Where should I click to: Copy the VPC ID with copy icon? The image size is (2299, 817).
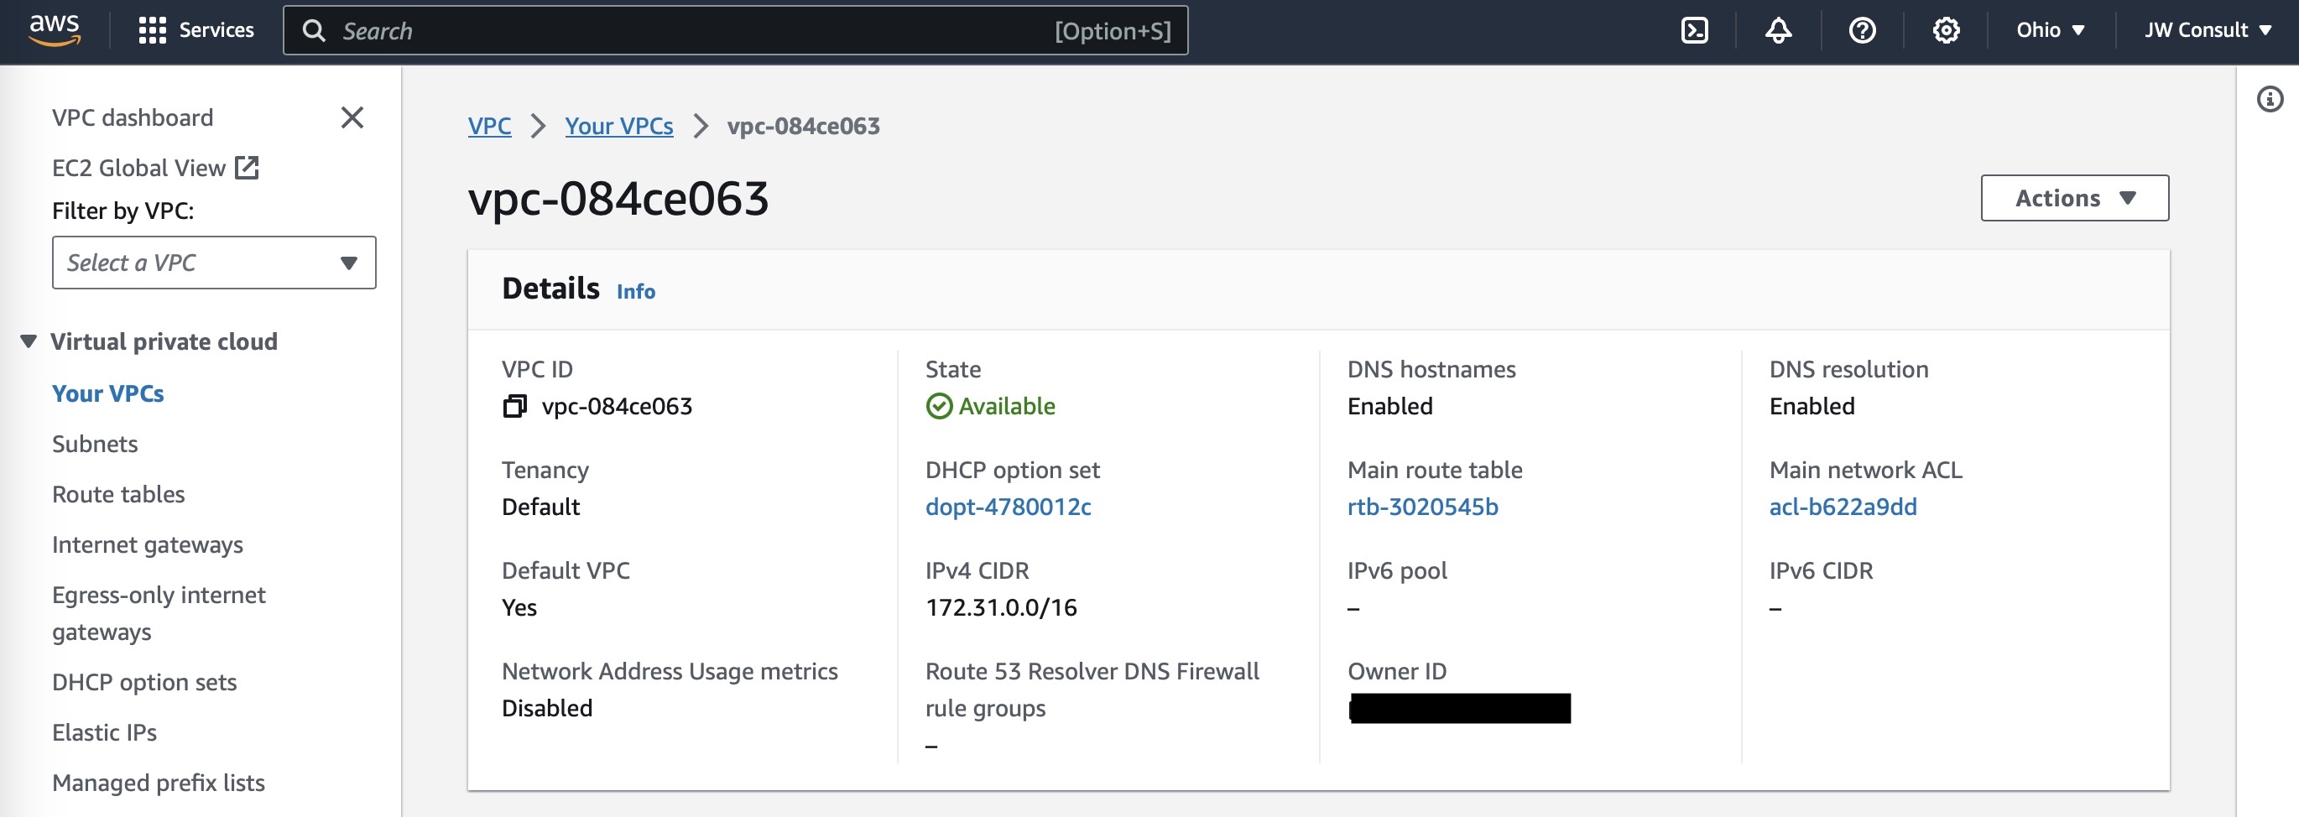[x=514, y=407]
